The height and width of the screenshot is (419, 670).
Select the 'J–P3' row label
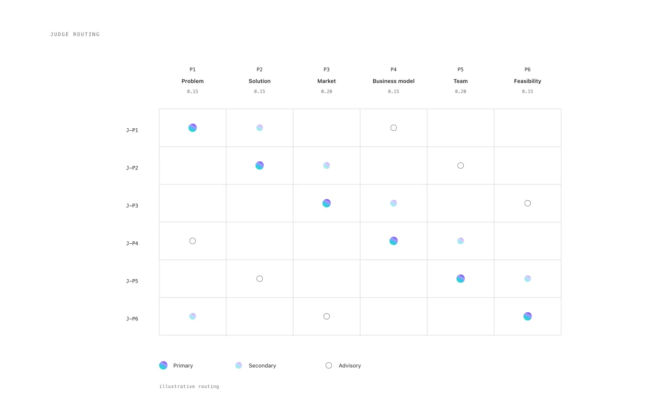click(x=132, y=206)
